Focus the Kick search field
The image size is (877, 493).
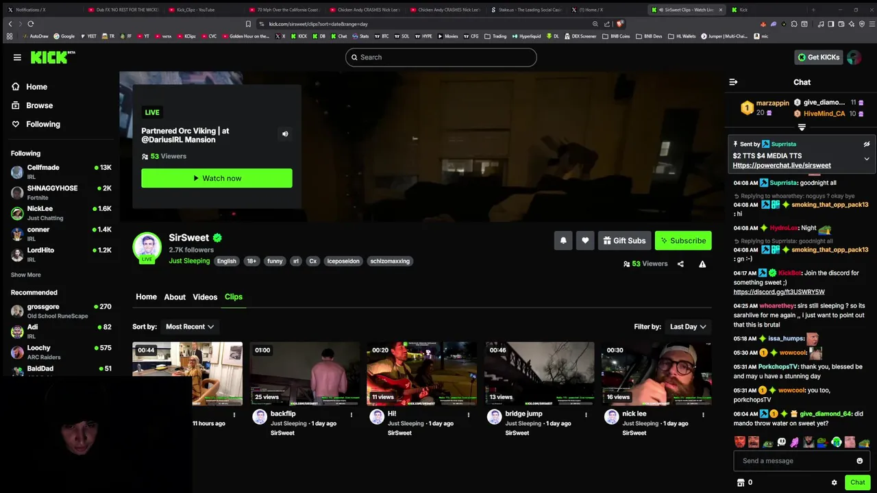pos(441,58)
